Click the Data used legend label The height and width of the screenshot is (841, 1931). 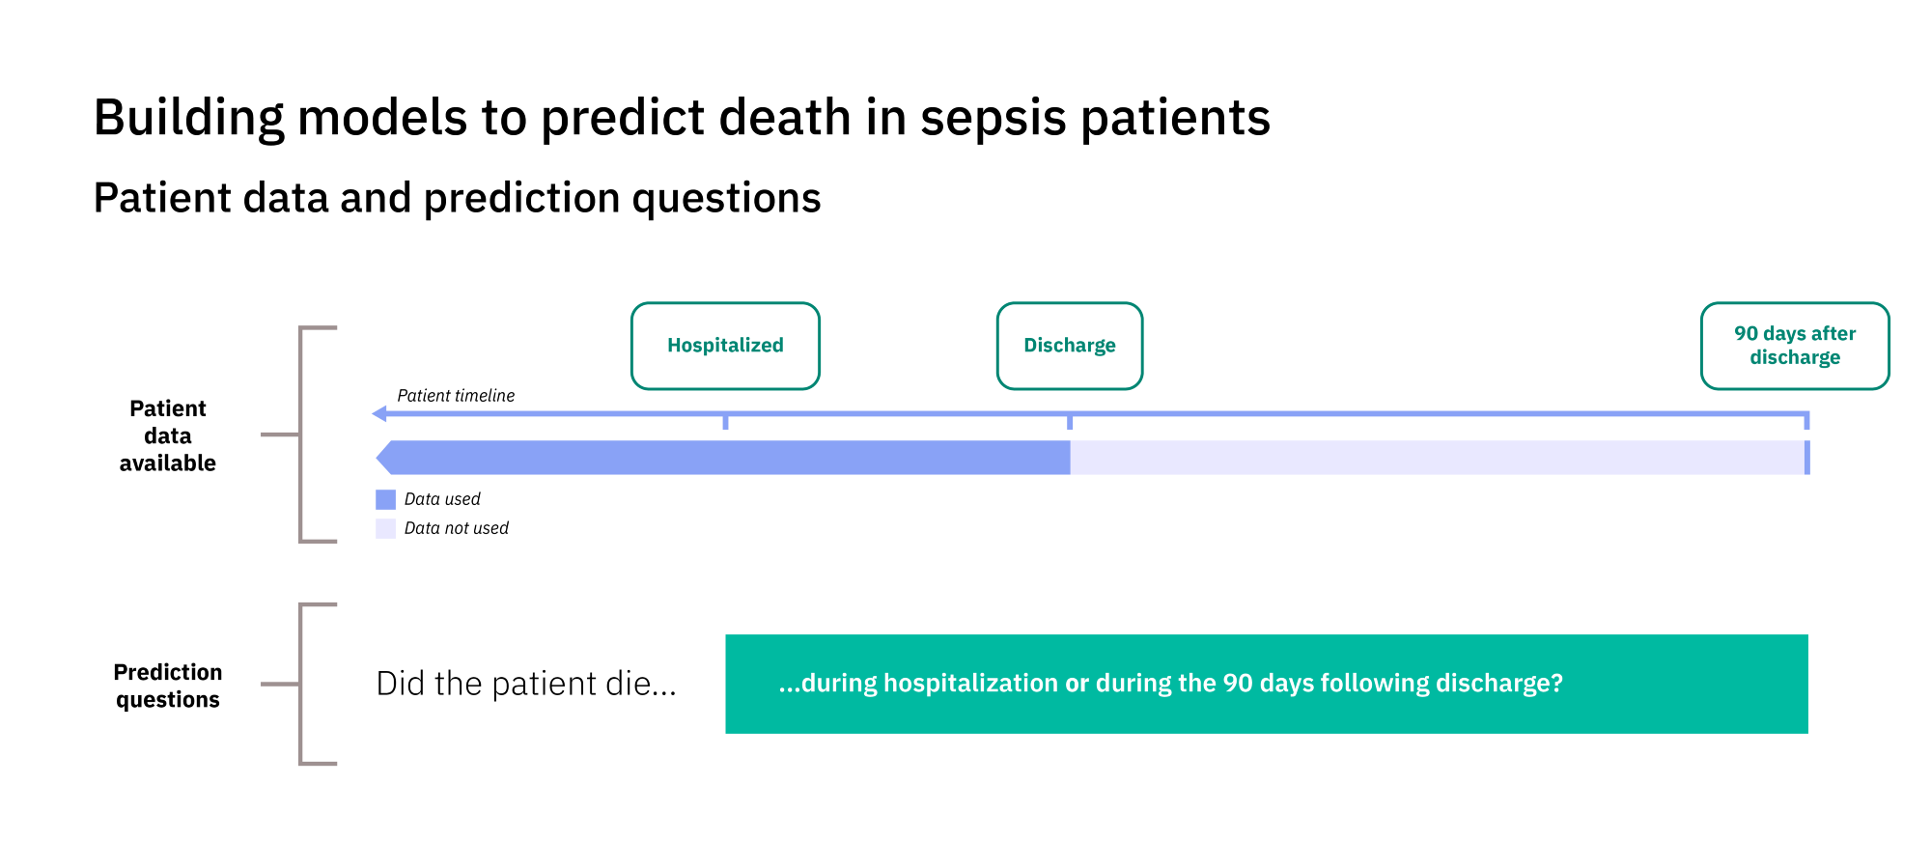coord(442,499)
